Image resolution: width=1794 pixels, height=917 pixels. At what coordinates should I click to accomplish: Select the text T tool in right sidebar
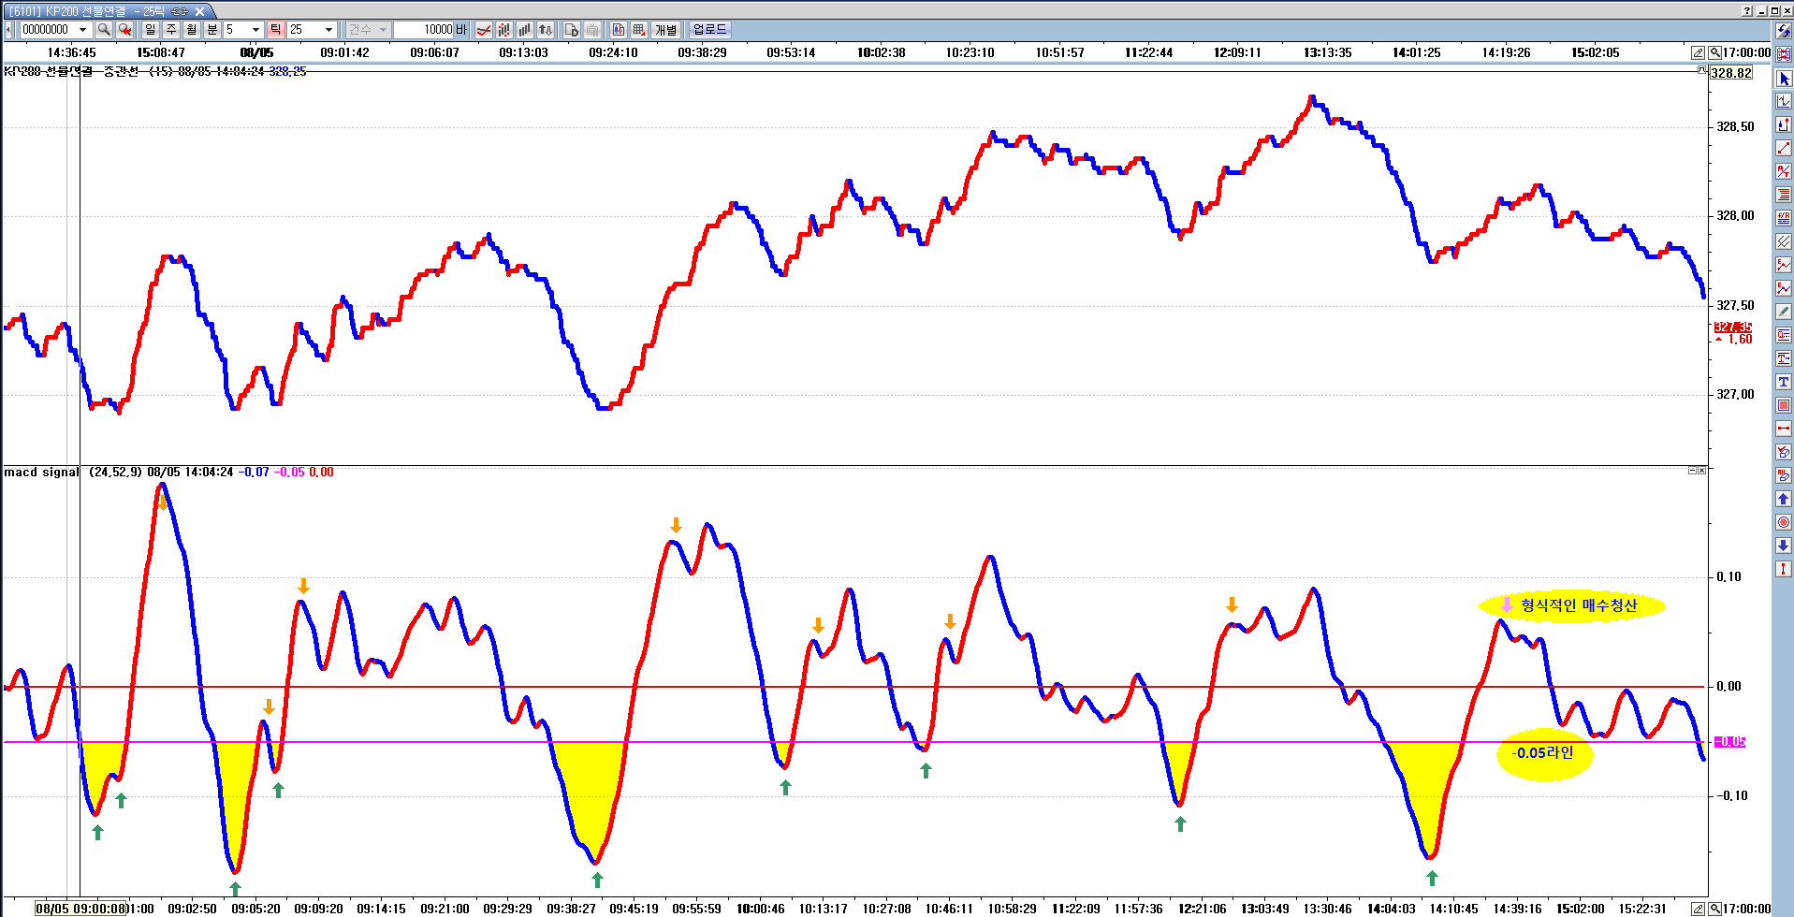tap(1784, 382)
